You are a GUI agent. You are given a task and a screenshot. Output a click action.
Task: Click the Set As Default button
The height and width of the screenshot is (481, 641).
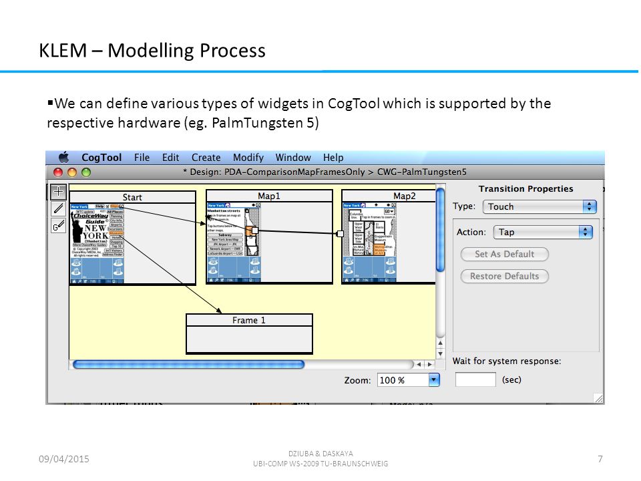coord(505,254)
